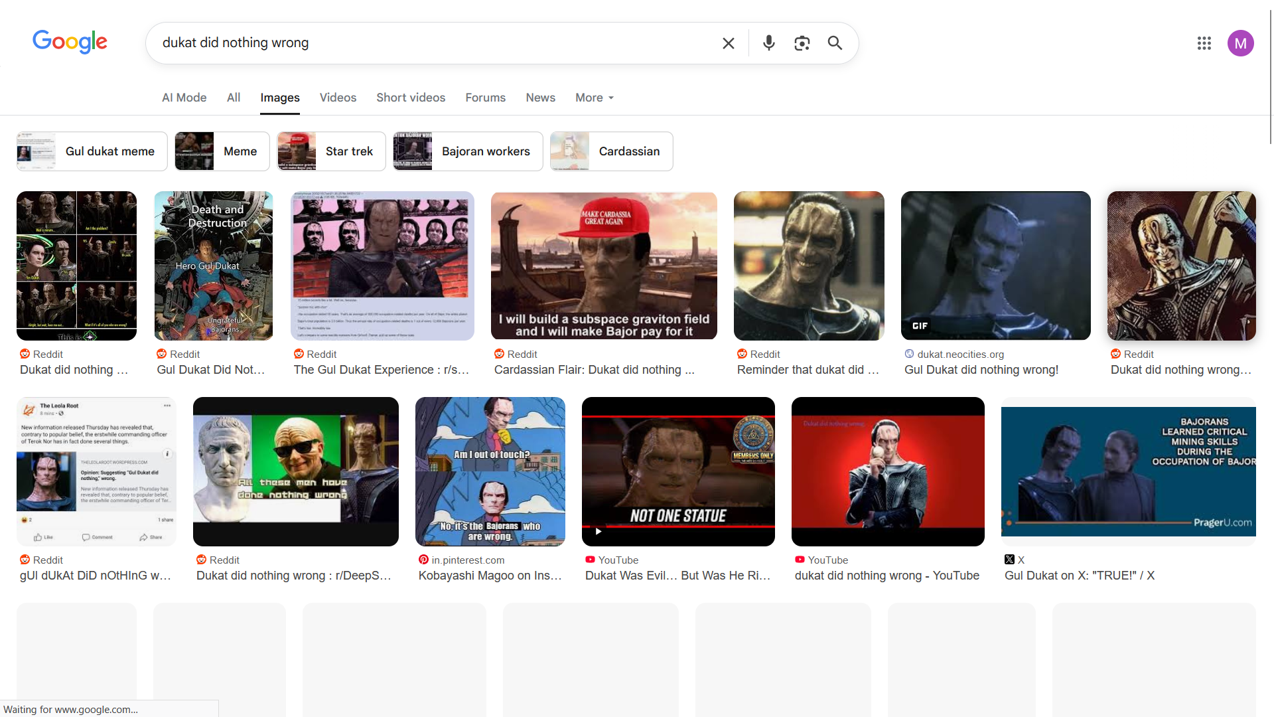
Task: Open the 'Gul Dukat did nothing wrong!' neocities link
Action: [x=981, y=370]
